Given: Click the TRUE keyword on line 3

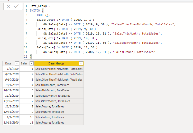Looking at the screenshot, I should [x=40, y=15].
